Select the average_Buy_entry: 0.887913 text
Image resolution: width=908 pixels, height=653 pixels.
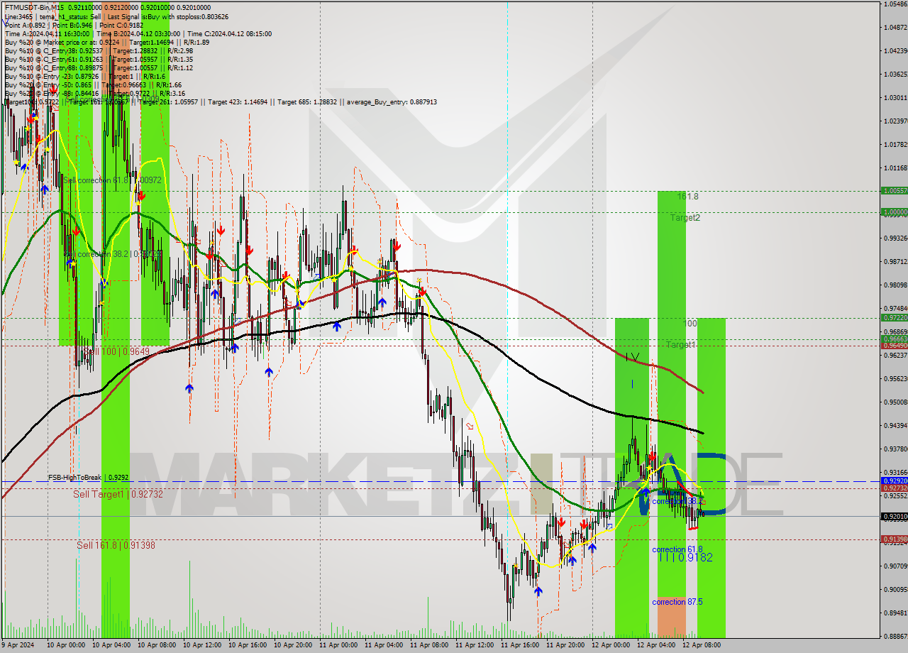coord(392,101)
